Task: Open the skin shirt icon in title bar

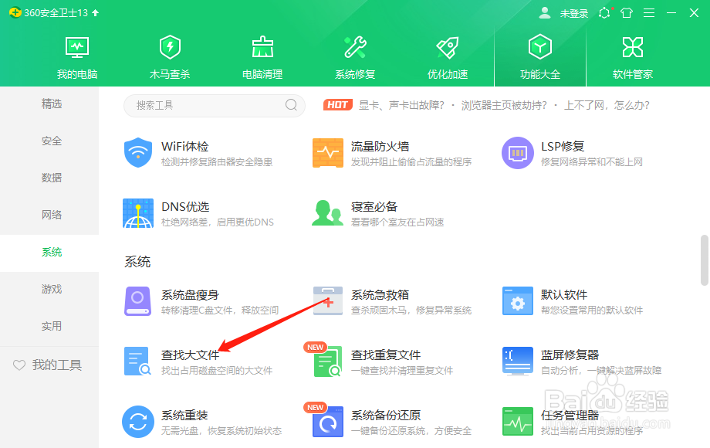Action: [x=627, y=13]
